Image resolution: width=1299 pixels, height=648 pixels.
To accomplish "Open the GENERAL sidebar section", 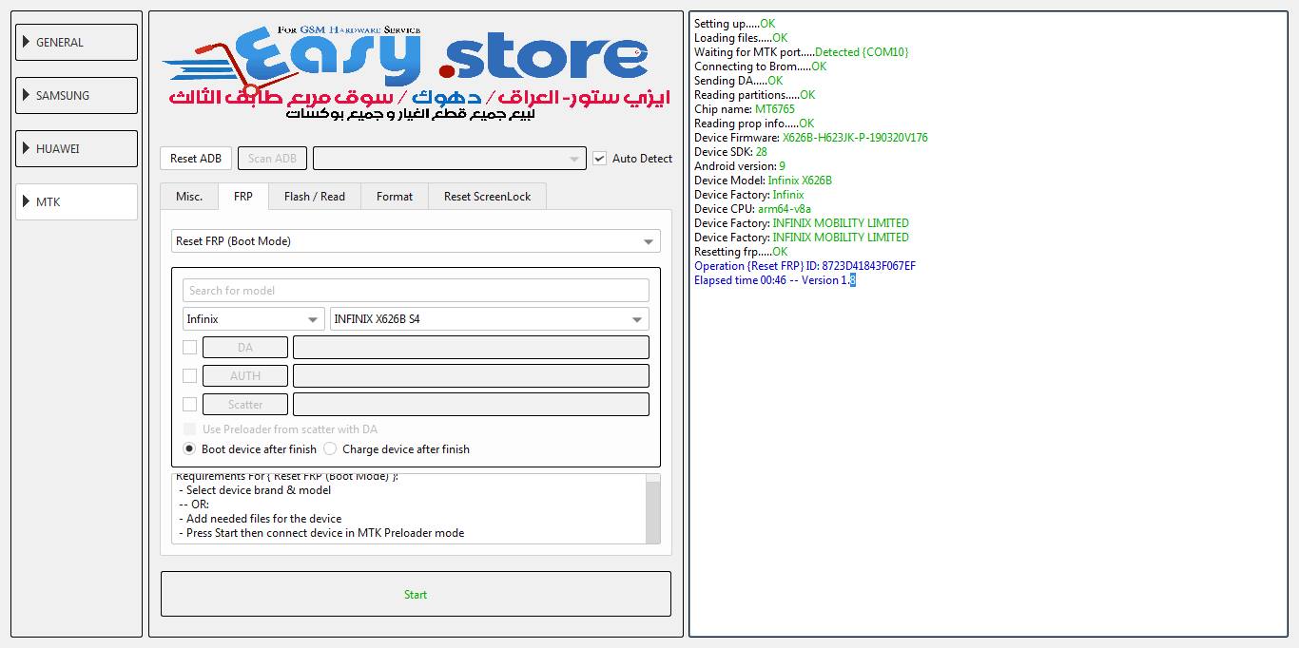I will click(x=76, y=43).
